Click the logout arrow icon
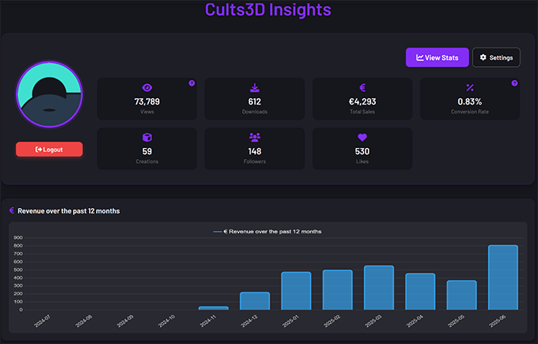This screenshot has height=344, width=538. click(x=38, y=150)
